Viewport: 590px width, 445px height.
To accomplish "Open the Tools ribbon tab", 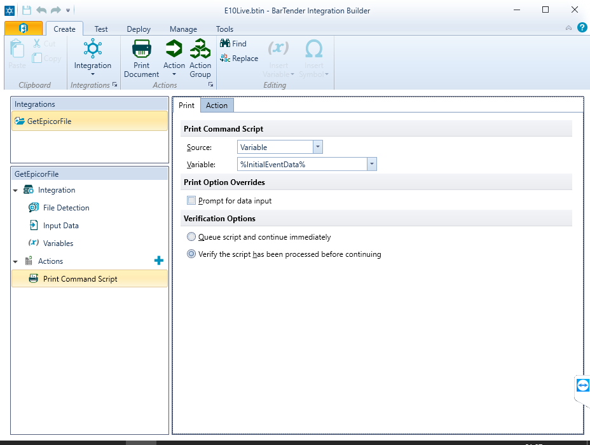I will pyautogui.click(x=224, y=29).
